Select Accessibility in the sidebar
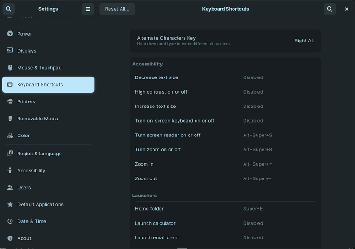The width and height of the screenshot is (355, 249). pos(31,171)
